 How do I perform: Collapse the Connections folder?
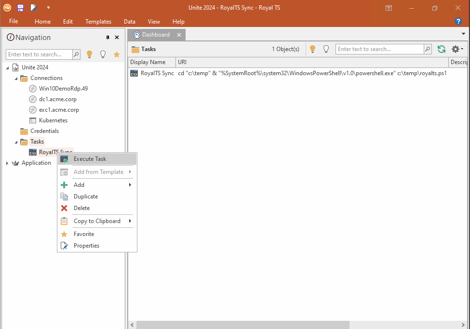click(16, 78)
